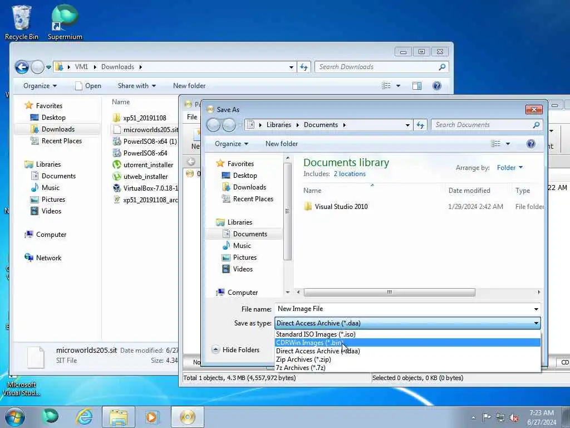Image resolution: width=570 pixels, height=428 pixels.
Task: Toggle the preview pane icon in Downloads window
Action: (417, 86)
